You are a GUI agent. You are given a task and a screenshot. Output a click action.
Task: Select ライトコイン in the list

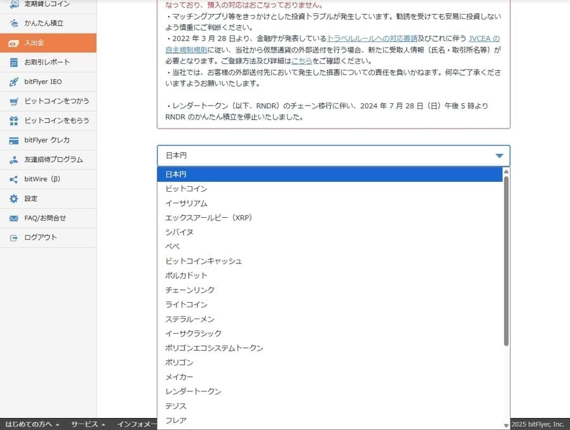coord(330,305)
